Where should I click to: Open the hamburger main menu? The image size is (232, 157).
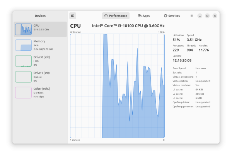tap(191, 16)
